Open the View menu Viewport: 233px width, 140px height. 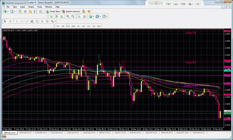click(15, 7)
